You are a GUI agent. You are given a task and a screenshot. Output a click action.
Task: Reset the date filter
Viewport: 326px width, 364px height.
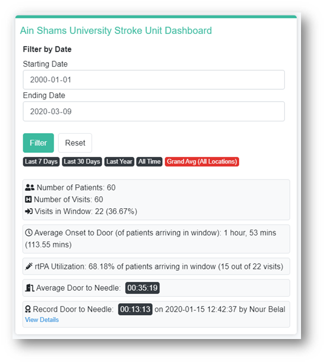[x=75, y=143]
